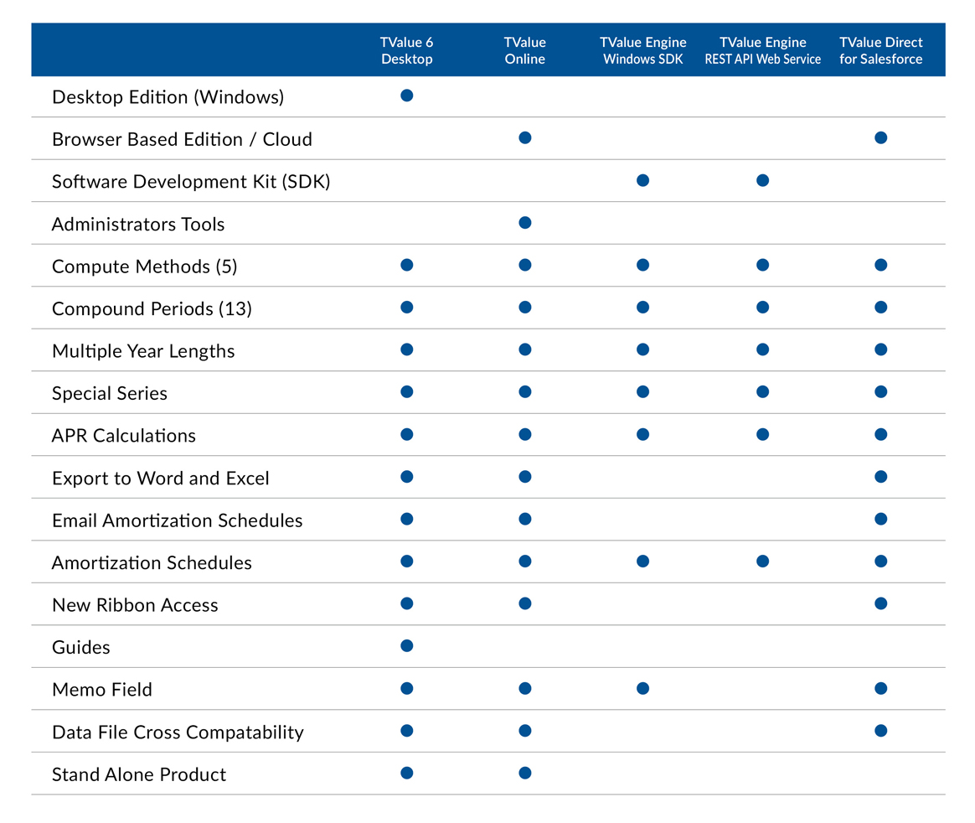Viewport: 975px width, 823px height.
Task: Click Memo Field dot under TValue Online
Action: click(525, 688)
